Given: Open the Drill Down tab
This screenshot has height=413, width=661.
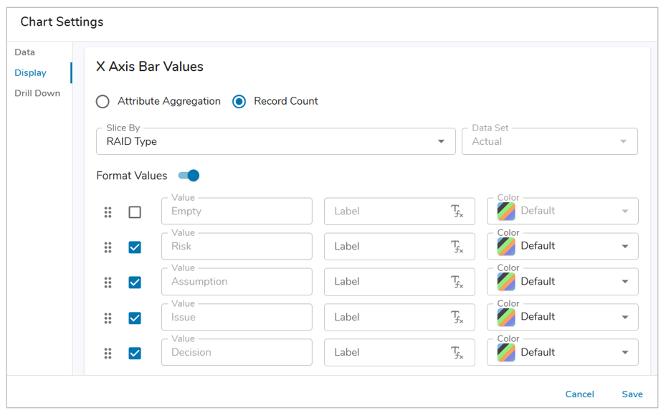Looking at the screenshot, I should pos(37,93).
